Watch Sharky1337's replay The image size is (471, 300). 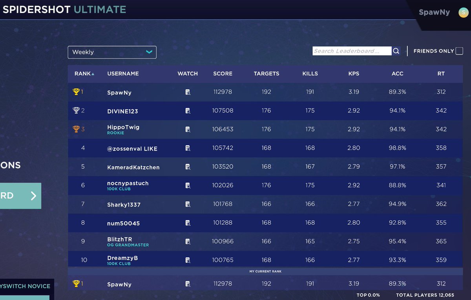[188, 204]
